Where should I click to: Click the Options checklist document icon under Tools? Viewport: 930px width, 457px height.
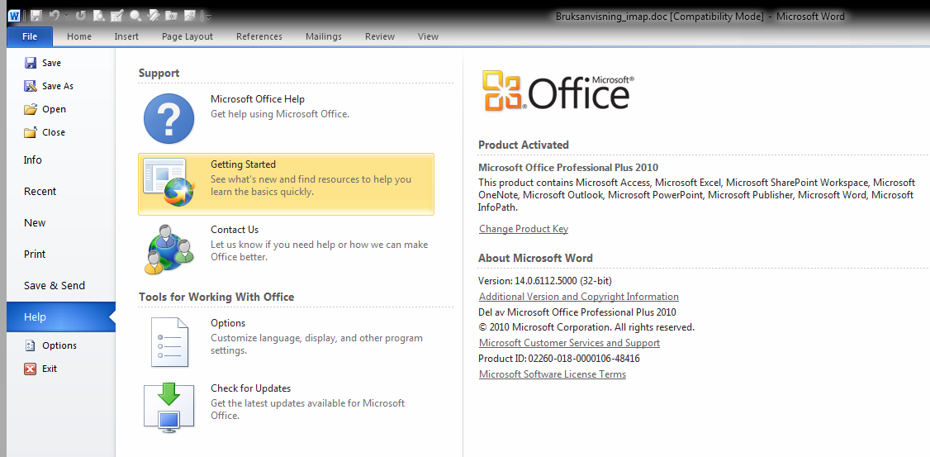pos(168,342)
